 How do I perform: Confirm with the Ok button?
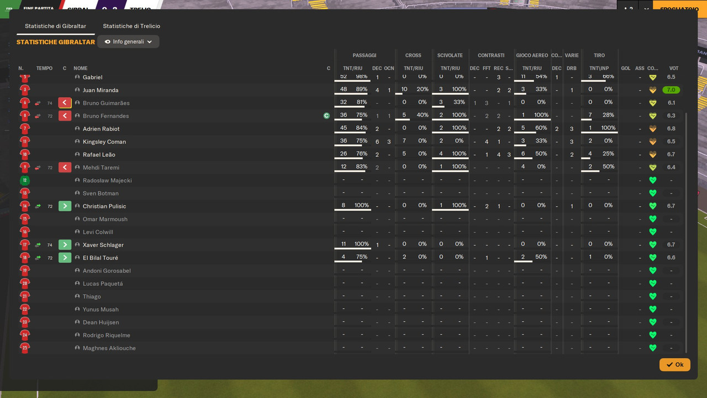click(674, 364)
